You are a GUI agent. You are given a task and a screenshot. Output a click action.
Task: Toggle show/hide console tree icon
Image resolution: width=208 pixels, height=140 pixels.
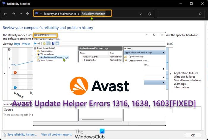48,43
